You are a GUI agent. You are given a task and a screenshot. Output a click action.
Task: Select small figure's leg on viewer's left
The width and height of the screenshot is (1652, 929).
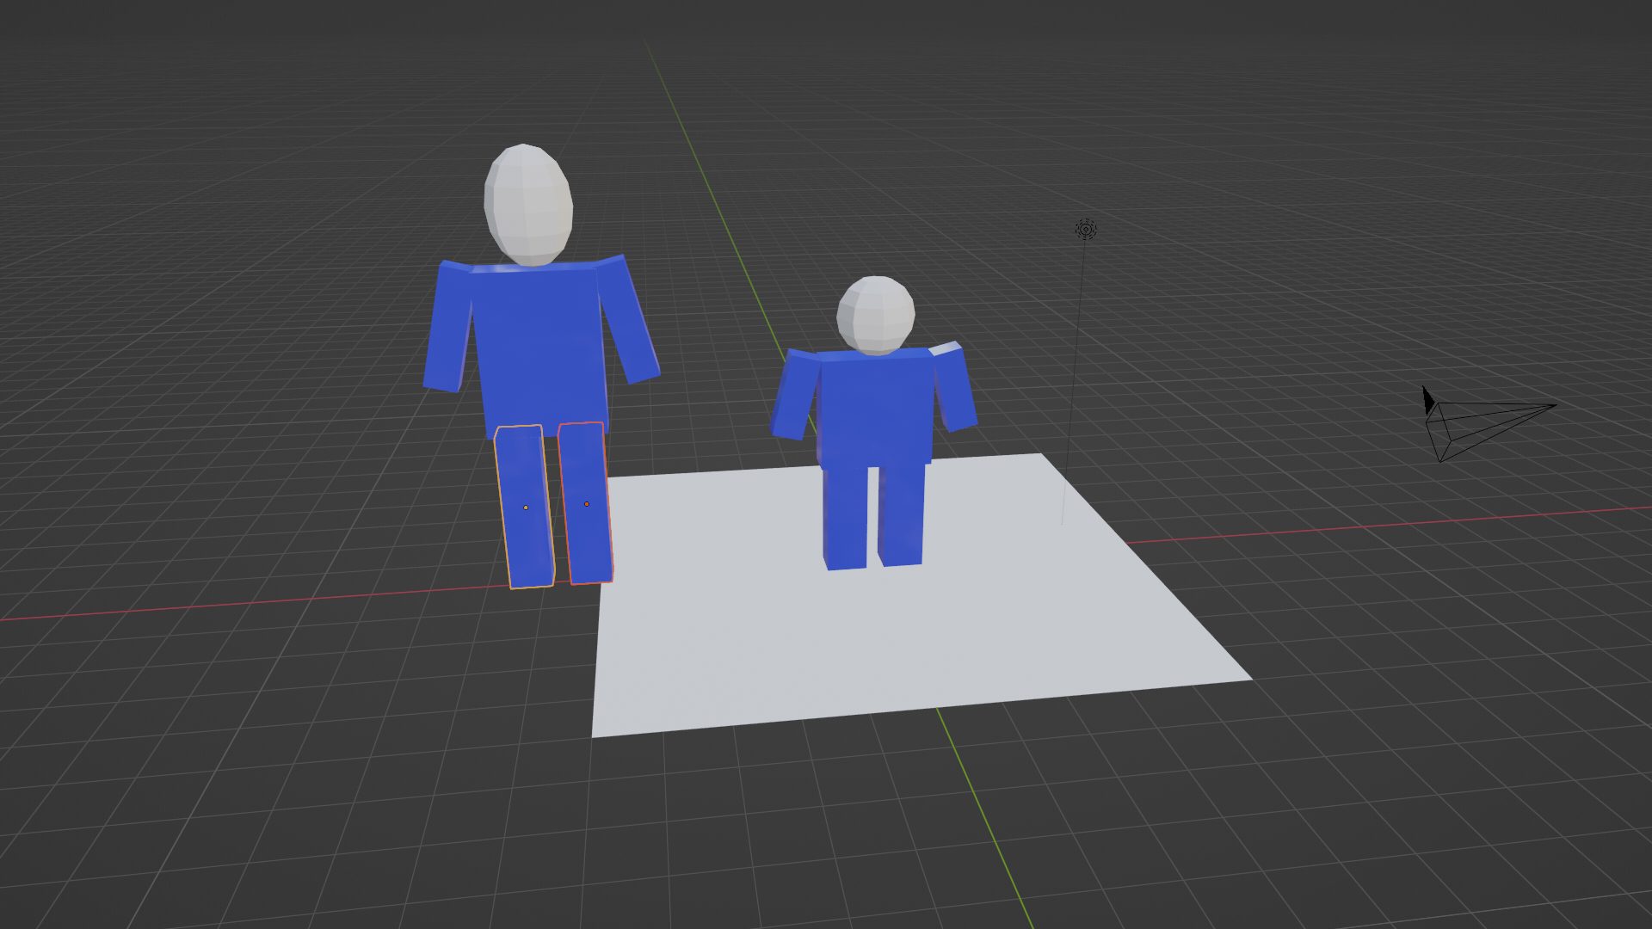(x=846, y=518)
